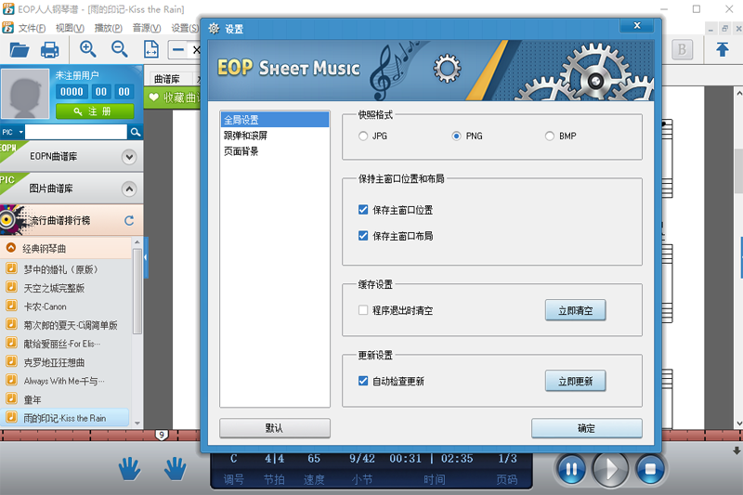Open Always With Me sheet
This screenshot has height=495, width=743.
tap(66, 381)
